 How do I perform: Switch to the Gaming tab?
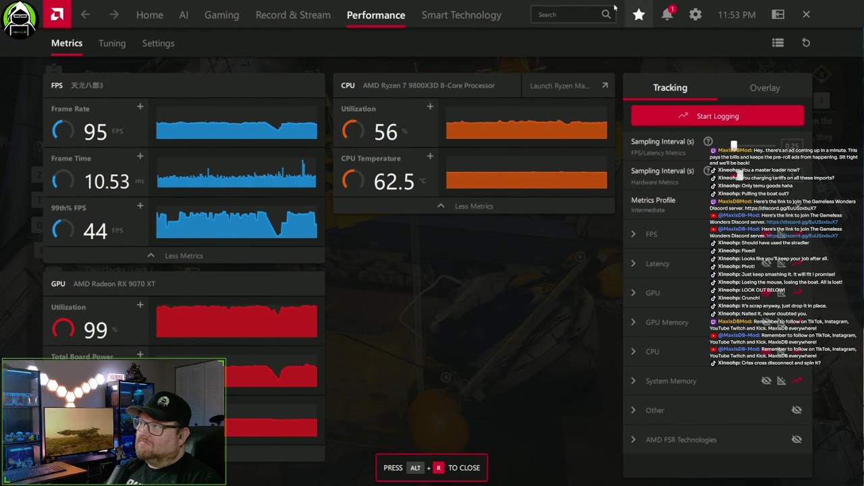222,15
